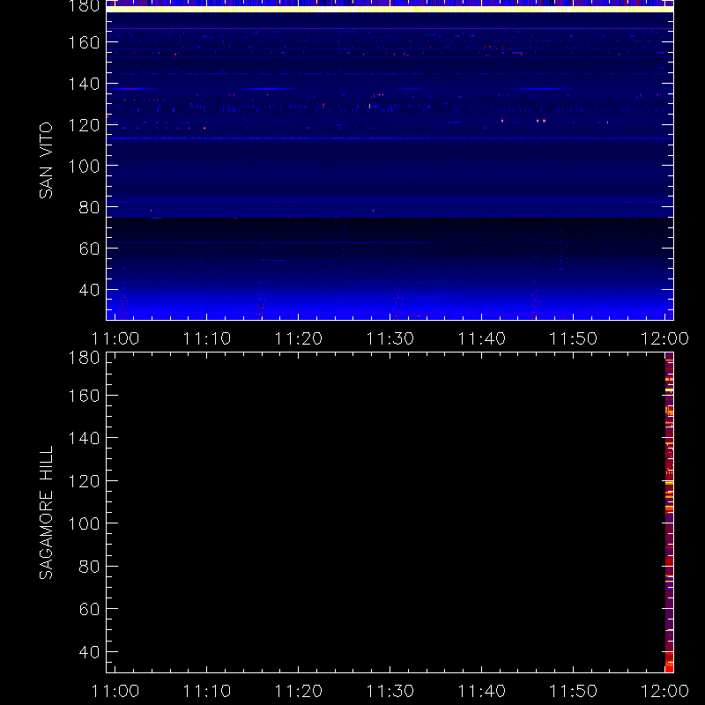Select the 100 tick label on San Vito plot

pyautogui.click(x=84, y=167)
